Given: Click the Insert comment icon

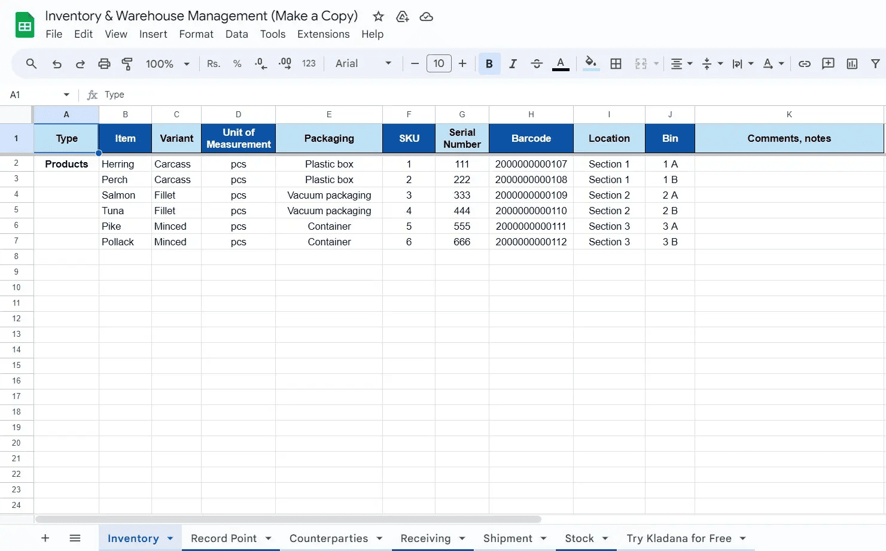Looking at the screenshot, I should click(828, 63).
